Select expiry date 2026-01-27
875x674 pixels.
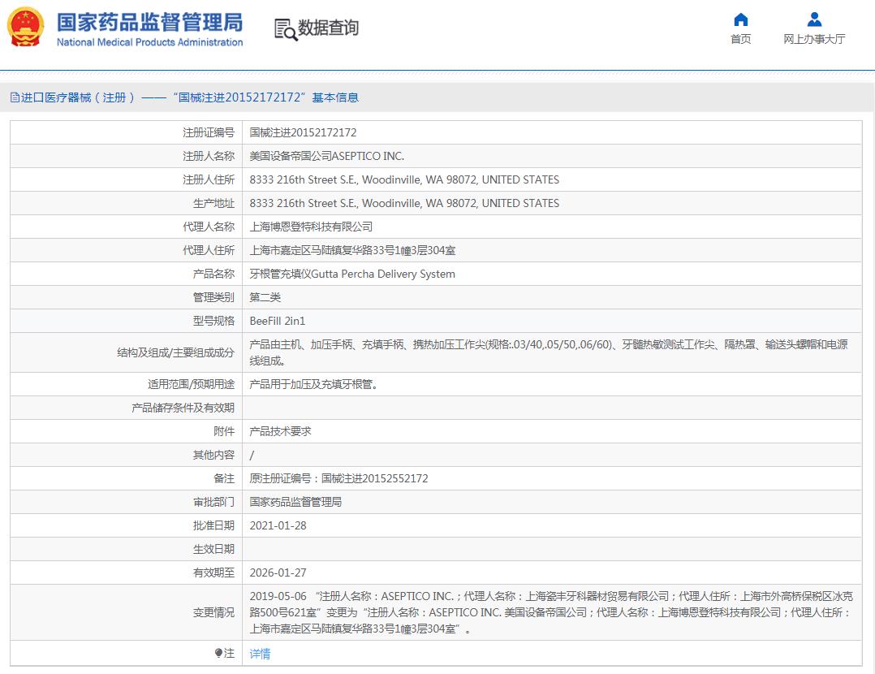(x=278, y=572)
